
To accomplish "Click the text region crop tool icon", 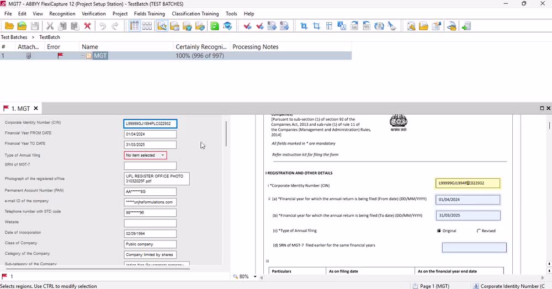I will click(304, 26).
